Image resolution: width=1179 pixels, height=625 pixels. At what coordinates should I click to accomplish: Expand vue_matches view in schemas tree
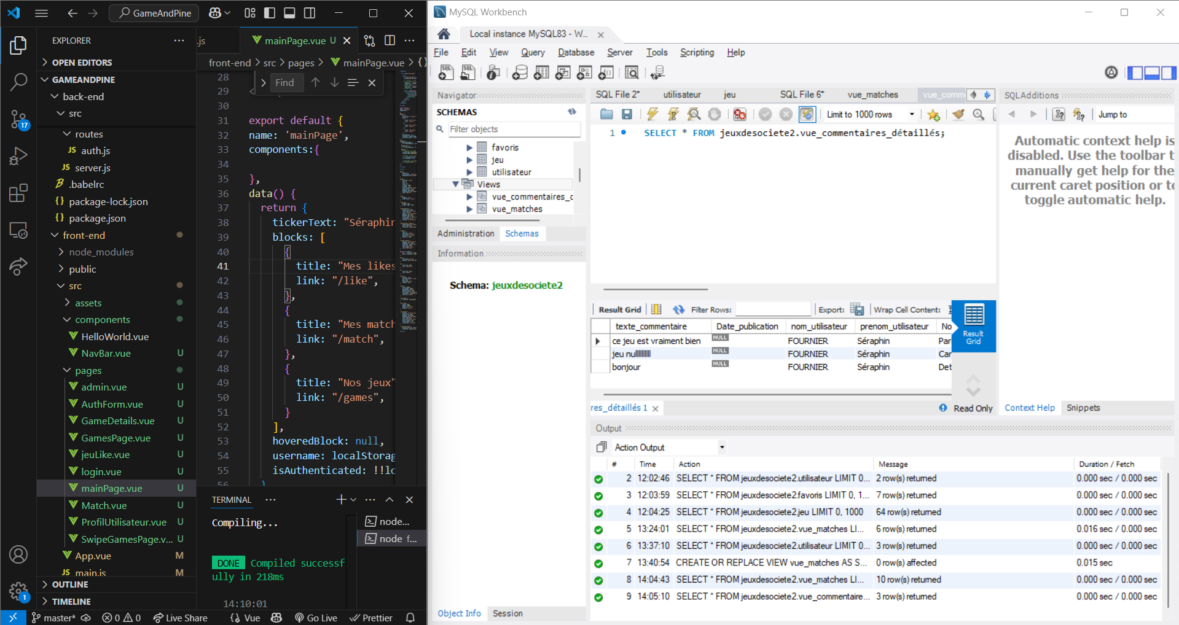pyautogui.click(x=469, y=209)
